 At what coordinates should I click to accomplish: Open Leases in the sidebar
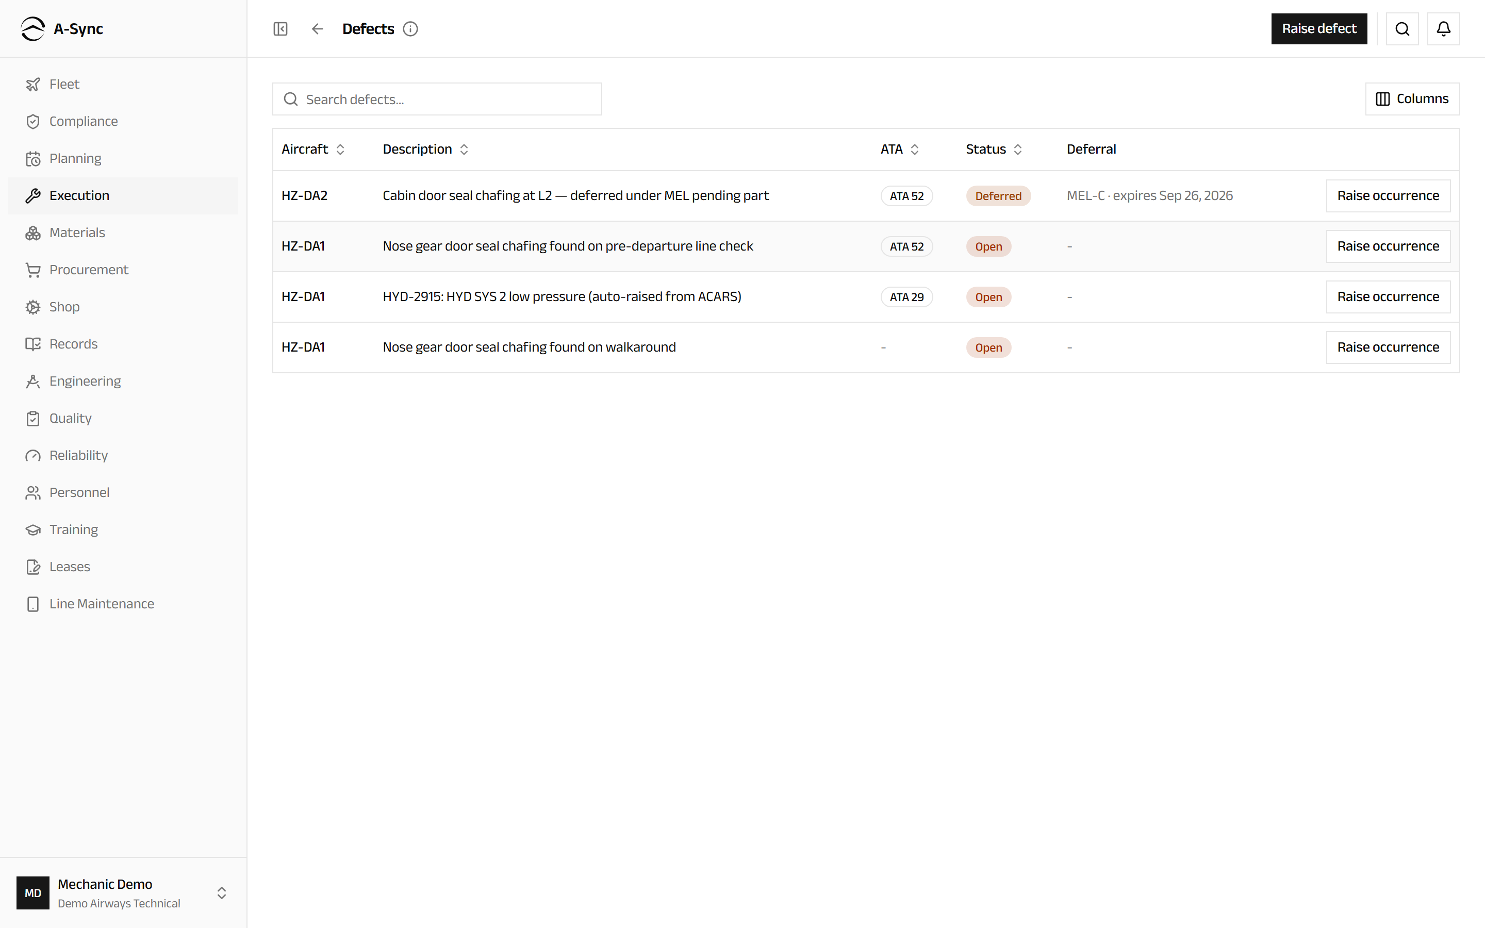click(123, 567)
